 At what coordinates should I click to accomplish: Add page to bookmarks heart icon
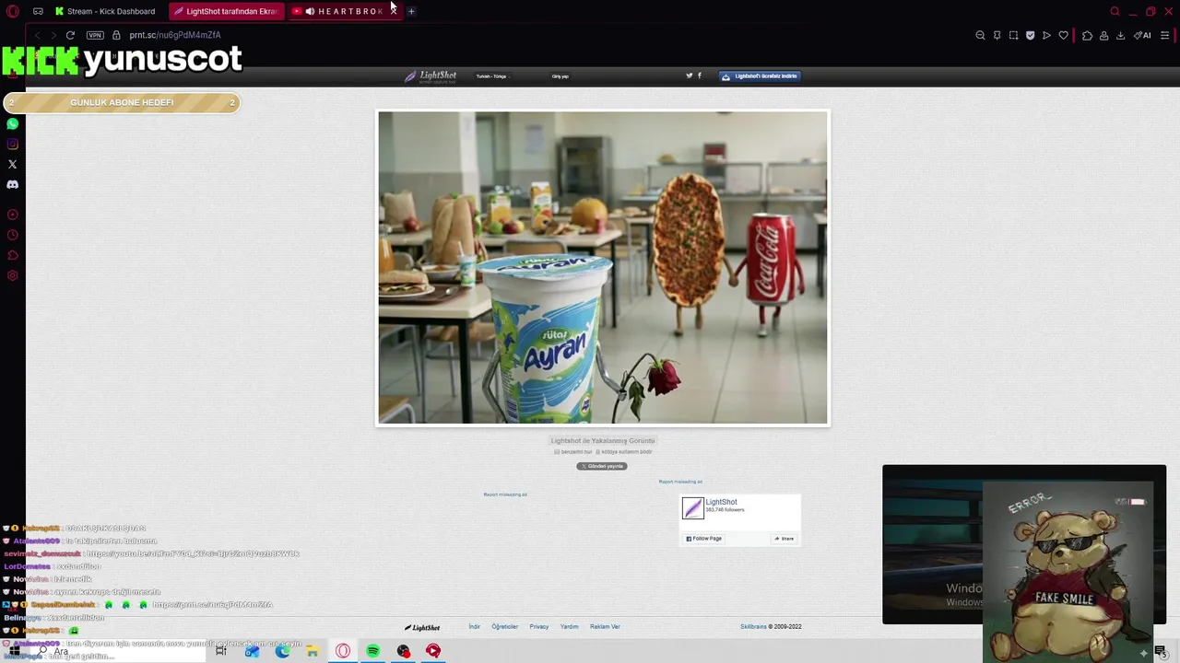1063,35
